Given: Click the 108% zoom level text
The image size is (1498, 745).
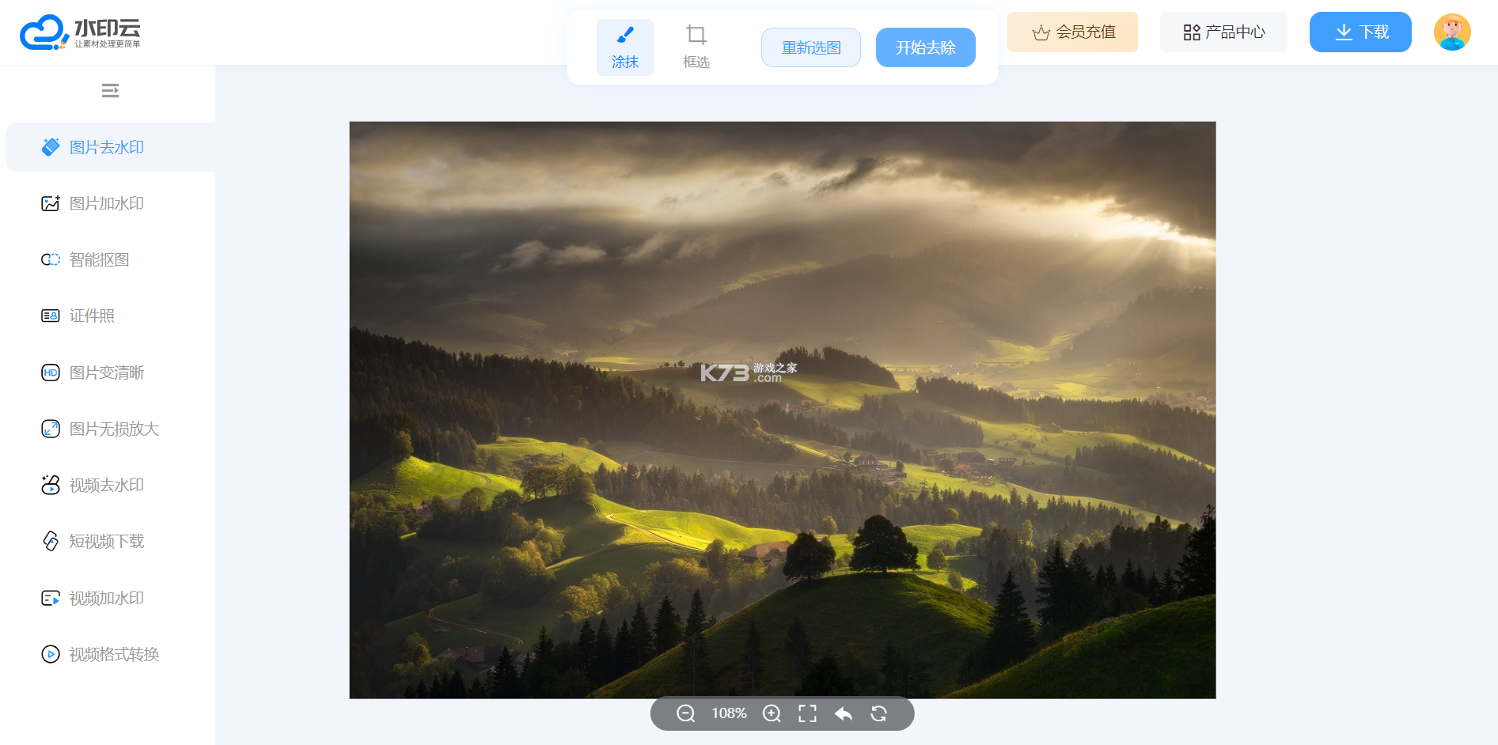Looking at the screenshot, I should [x=729, y=713].
